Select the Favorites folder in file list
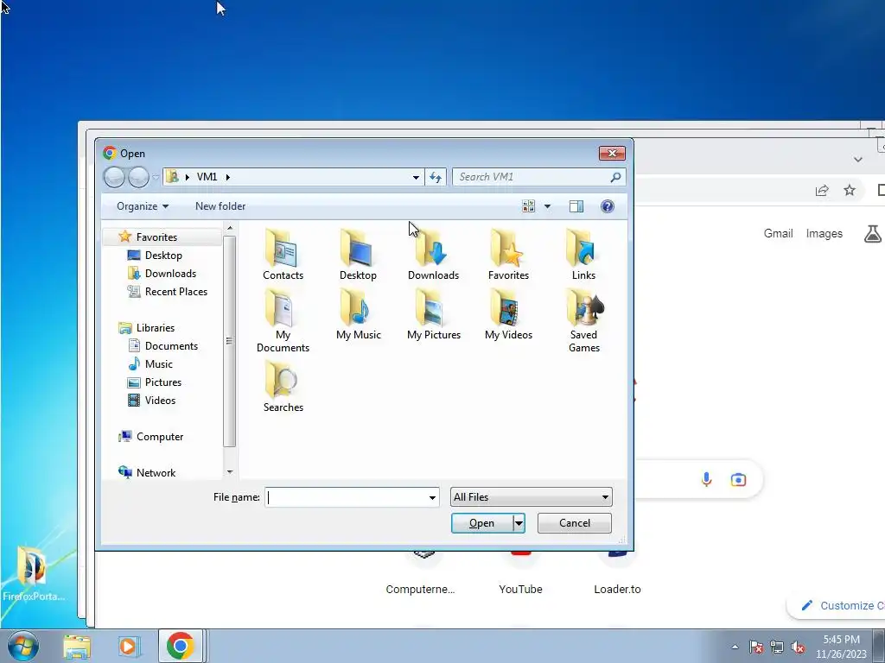The width and height of the screenshot is (885, 663). click(x=508, y=253)
